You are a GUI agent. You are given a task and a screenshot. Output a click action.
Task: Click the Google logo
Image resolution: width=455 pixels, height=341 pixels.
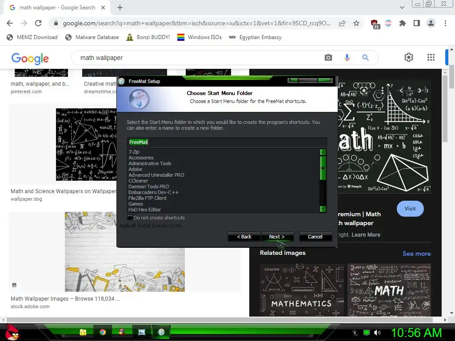coord(30,58)
